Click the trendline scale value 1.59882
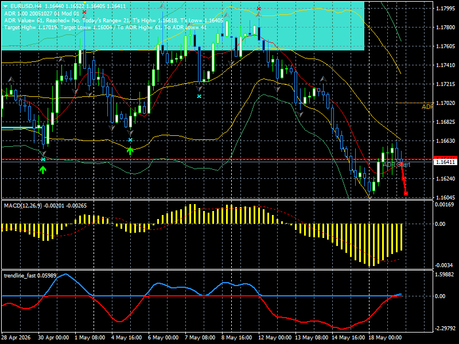The image size is (459, 344). (x=444, y=275)
